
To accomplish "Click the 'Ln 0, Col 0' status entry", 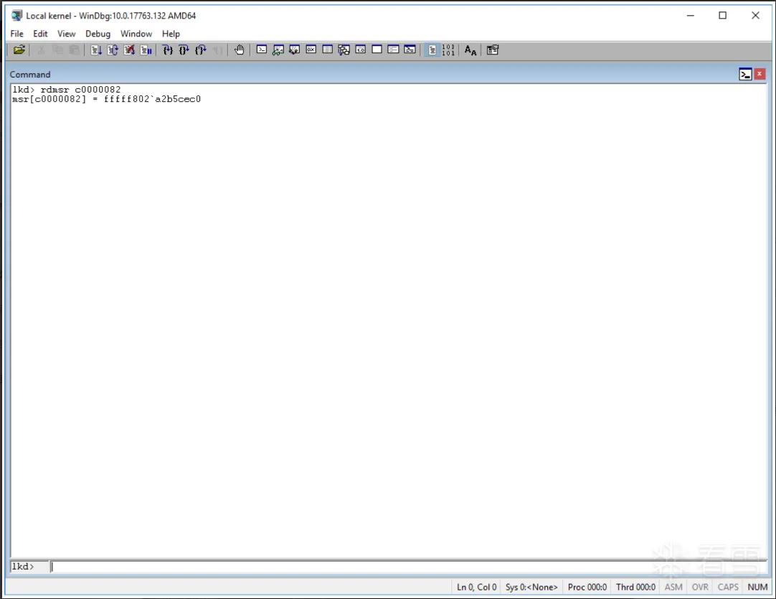I will click(477, 587).
